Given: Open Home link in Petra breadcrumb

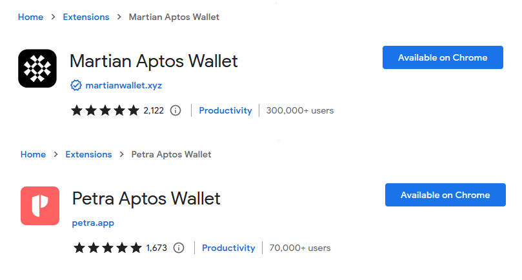Looking at the screenshot, I should [x=33, y=154].
